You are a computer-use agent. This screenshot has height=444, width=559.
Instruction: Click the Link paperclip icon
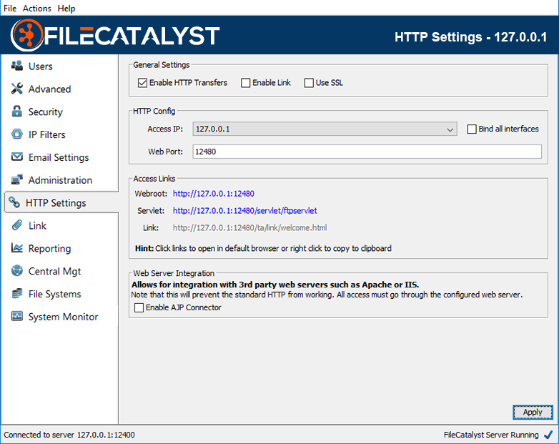pyautogui.click(x=16, y=225)
